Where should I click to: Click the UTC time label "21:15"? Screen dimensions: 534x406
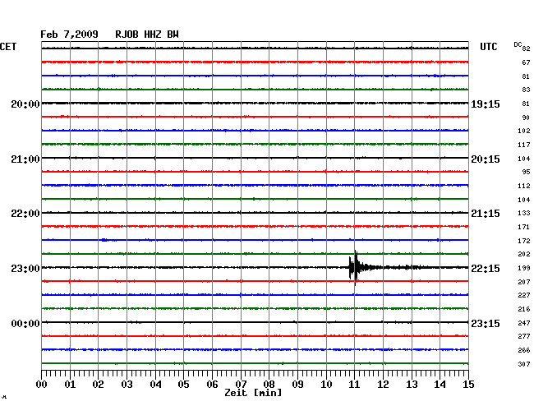pyautogui.click(x=486, y=214)
